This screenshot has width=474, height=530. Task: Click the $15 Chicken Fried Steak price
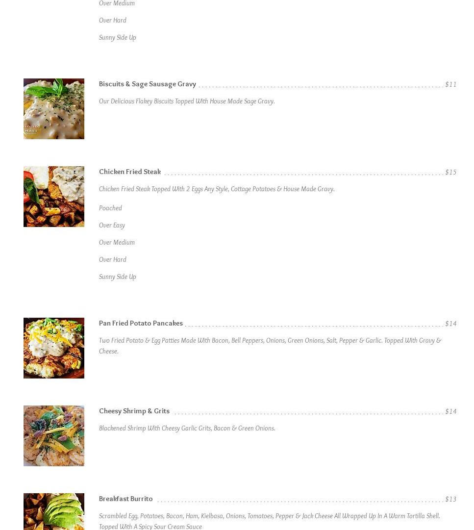(450, 172)
